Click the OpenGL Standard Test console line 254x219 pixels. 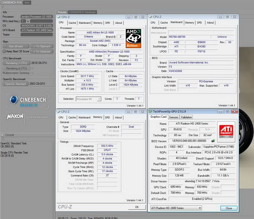tap(13, 143)
